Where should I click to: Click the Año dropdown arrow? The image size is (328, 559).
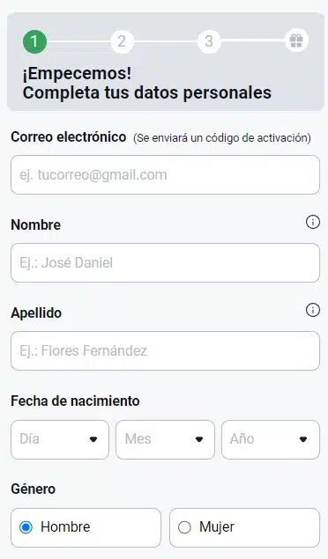click(x=303, y=439)
